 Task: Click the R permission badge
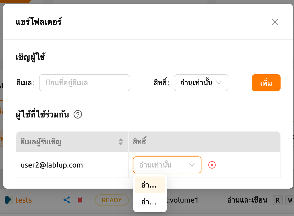click(x=278, y=200)
